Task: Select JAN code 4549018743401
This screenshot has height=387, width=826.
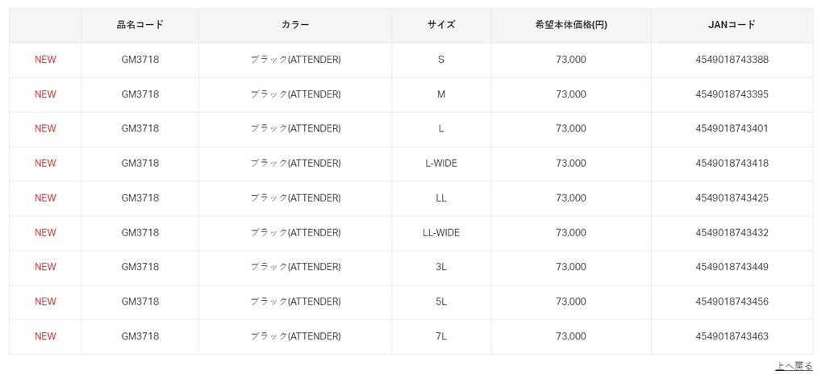Action: click(732, 128)
